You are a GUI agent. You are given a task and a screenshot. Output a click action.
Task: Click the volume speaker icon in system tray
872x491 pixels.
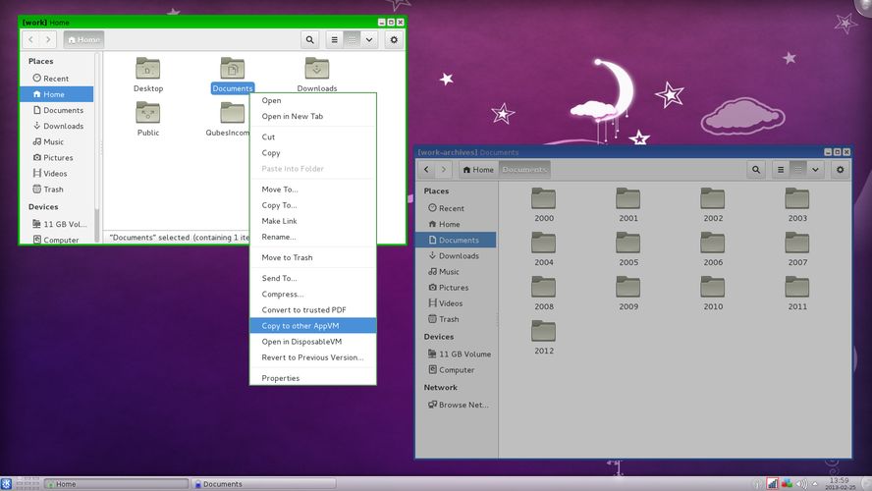click(x=801, y=484)
